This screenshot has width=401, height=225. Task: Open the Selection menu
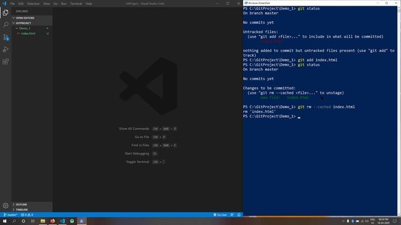(x=33, y=4)
